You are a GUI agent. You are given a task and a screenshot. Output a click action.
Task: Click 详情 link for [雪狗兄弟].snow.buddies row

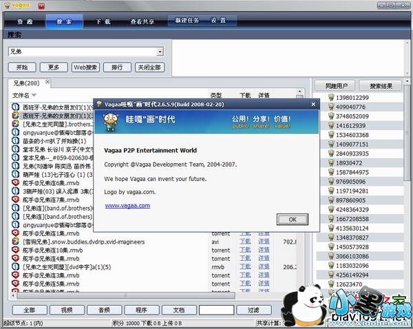tap(264, 242)
